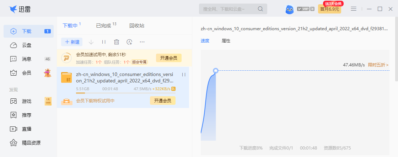The image size is (398, 157).
Task: Switch to the 属性 detail tab
Action: coord(226,41)
